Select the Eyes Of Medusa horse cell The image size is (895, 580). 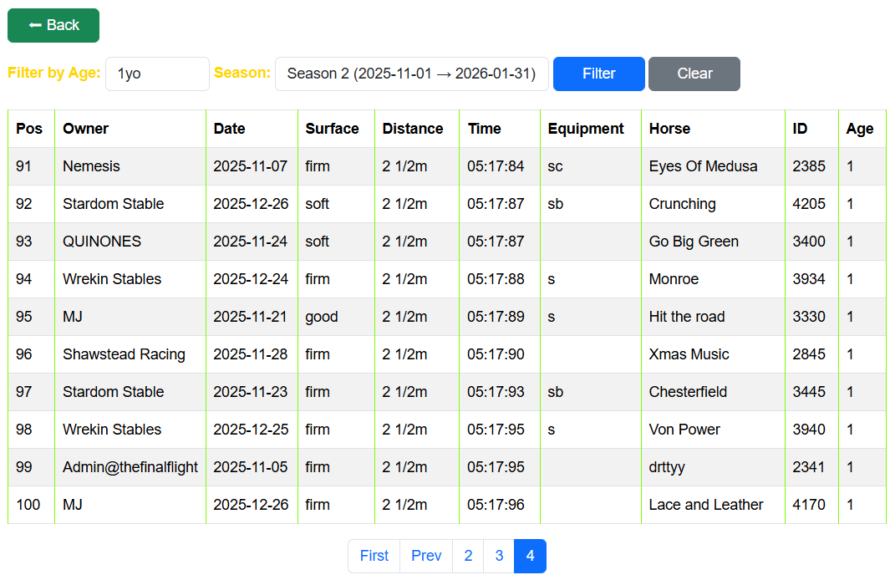(703, 166)
